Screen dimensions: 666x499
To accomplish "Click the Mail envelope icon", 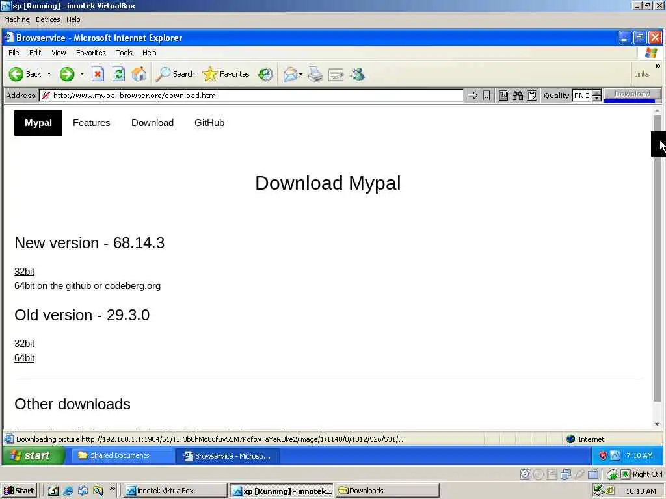I will pos(289,74).
